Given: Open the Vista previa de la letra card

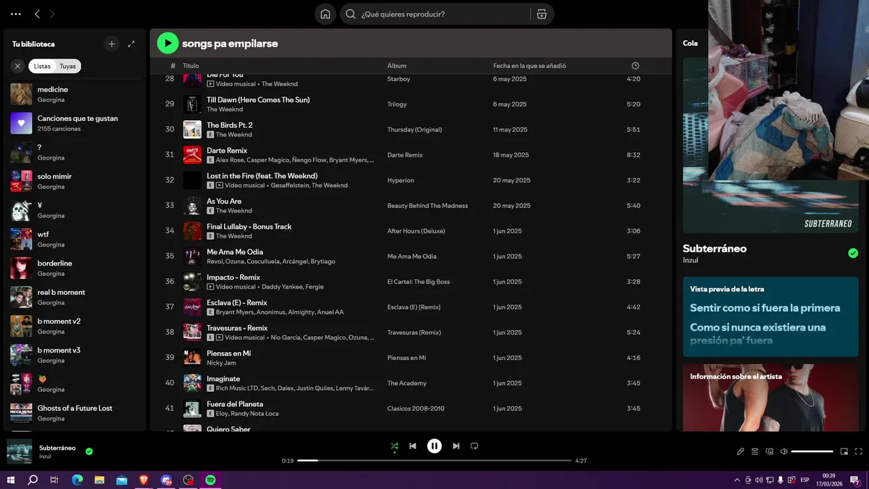Looking at the screenshot, I should 771,316.
